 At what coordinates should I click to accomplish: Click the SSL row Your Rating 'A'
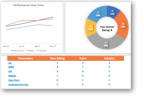[58, 63]
